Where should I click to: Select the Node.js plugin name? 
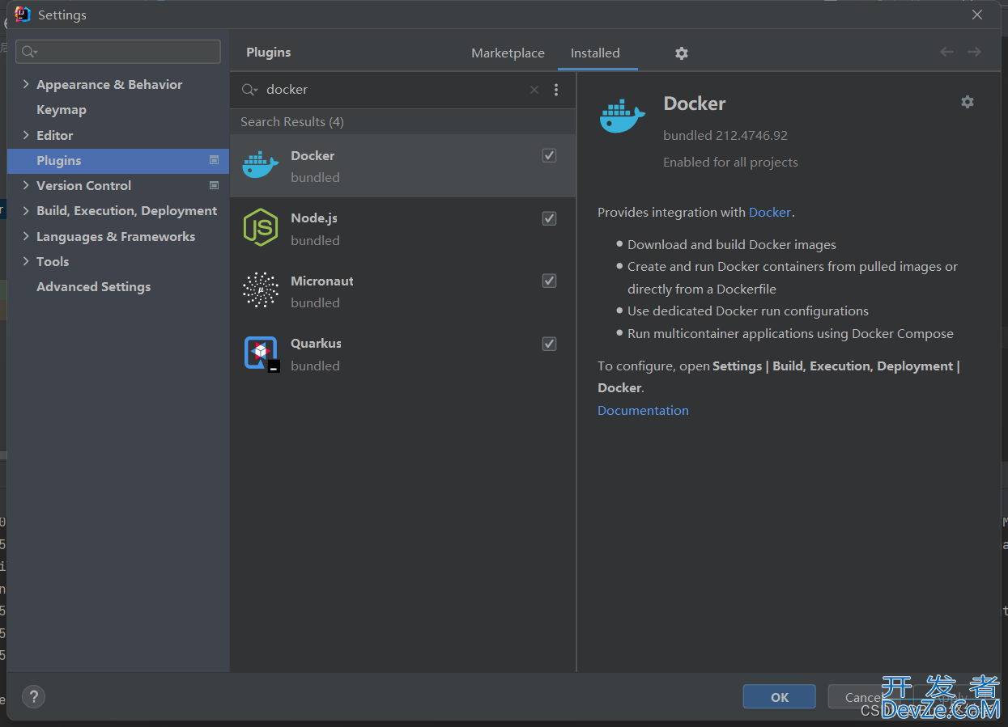[314, 218]
